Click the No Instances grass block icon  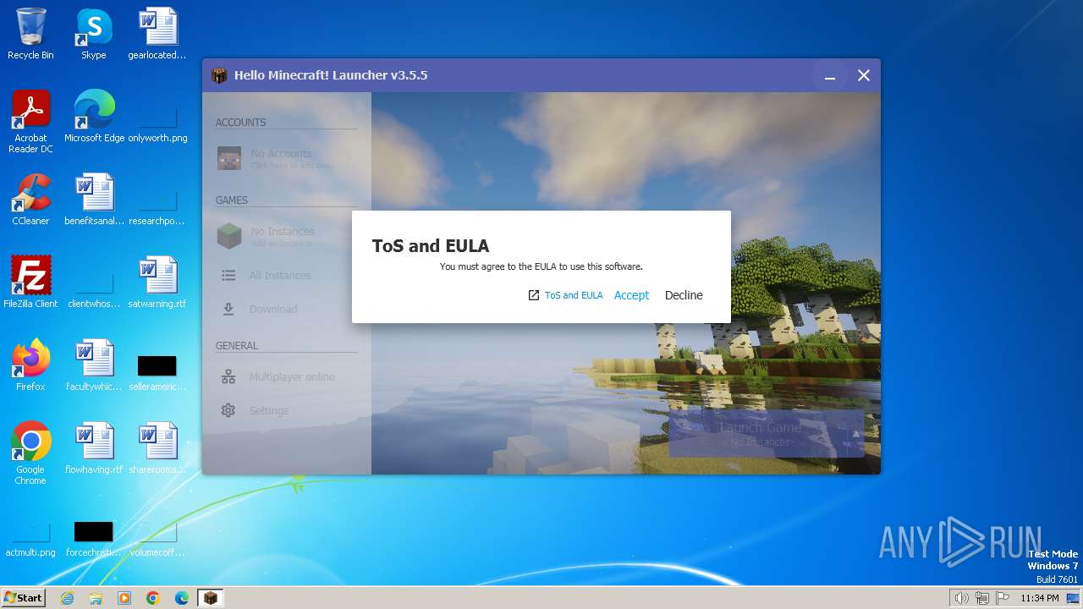coord(229,236)
